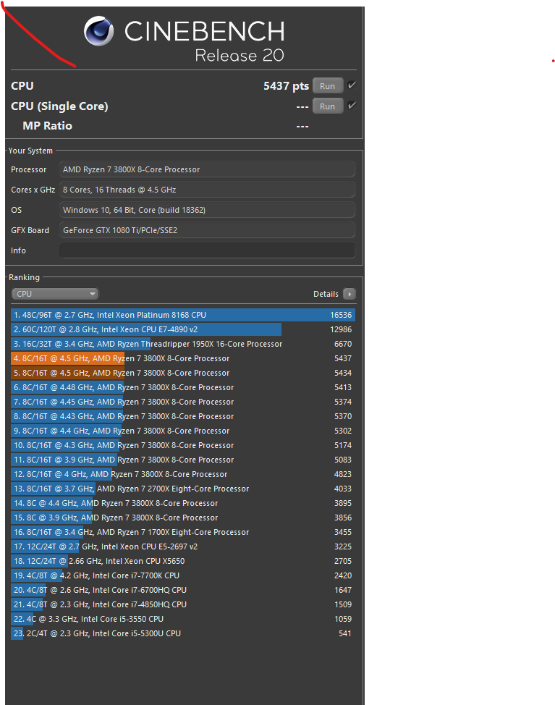Screen dimensions: 555x705
Task: Toggle the CPU (Single Core) test checkbox
Action: click(x=352, y=105)
